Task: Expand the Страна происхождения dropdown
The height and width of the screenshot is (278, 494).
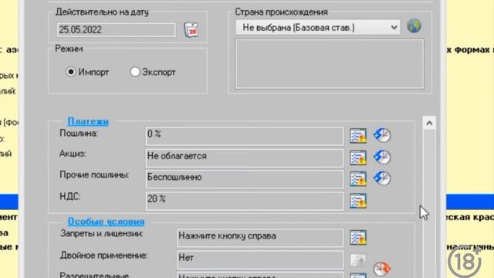Action: 318,28
